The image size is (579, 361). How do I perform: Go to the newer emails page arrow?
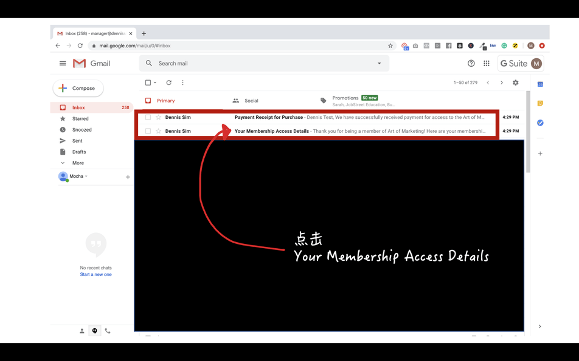488,83
